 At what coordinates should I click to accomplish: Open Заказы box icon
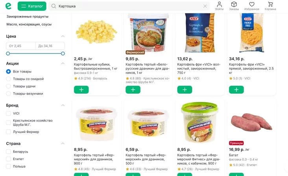(234, 4)
